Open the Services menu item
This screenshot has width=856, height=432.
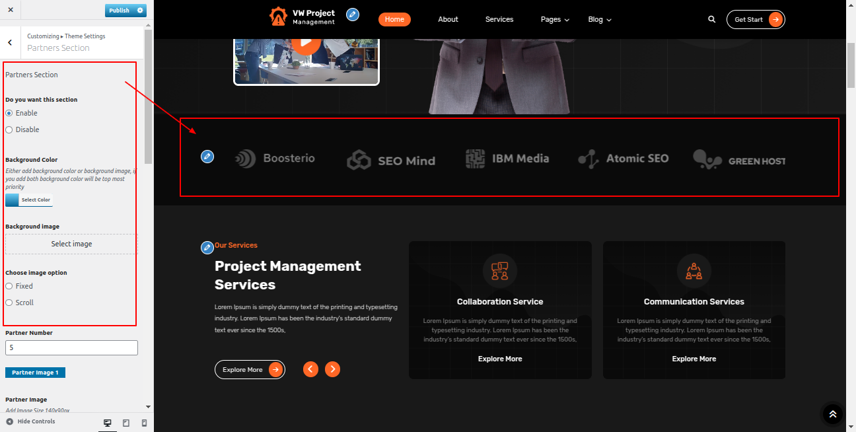coord(499,20)
